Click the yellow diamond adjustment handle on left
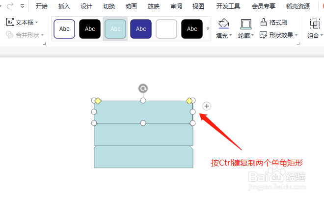 98,101
